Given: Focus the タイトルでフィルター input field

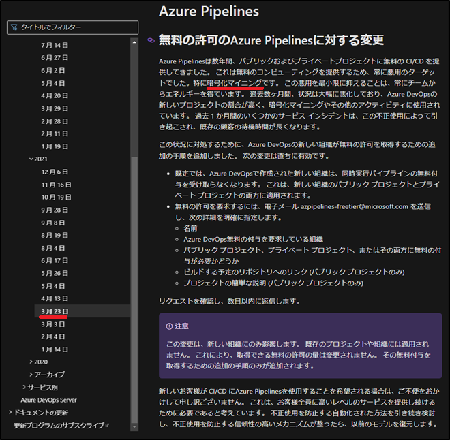Looking at the screenshot, I should pyautogui.click(x=72, y=27).
